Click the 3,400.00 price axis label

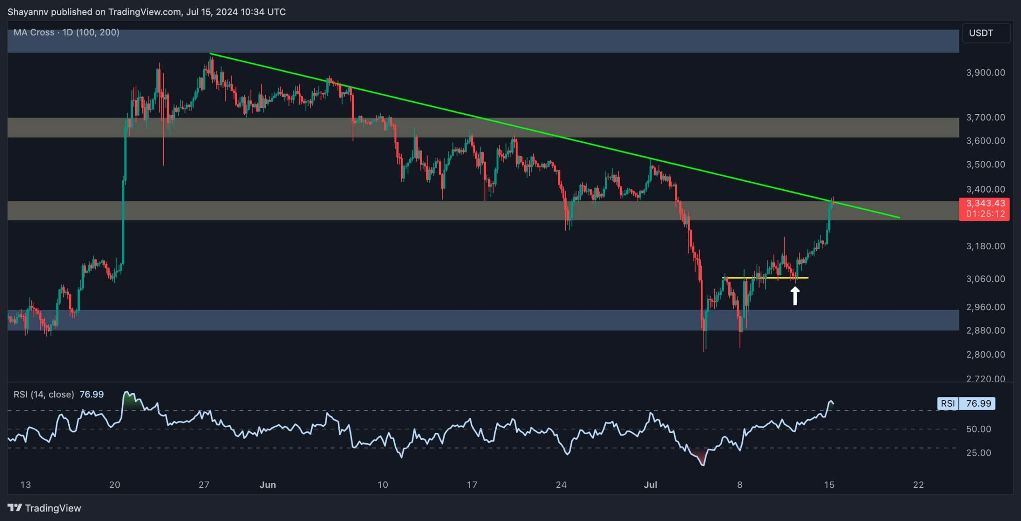pyautogui.click(x=986, y=189)
